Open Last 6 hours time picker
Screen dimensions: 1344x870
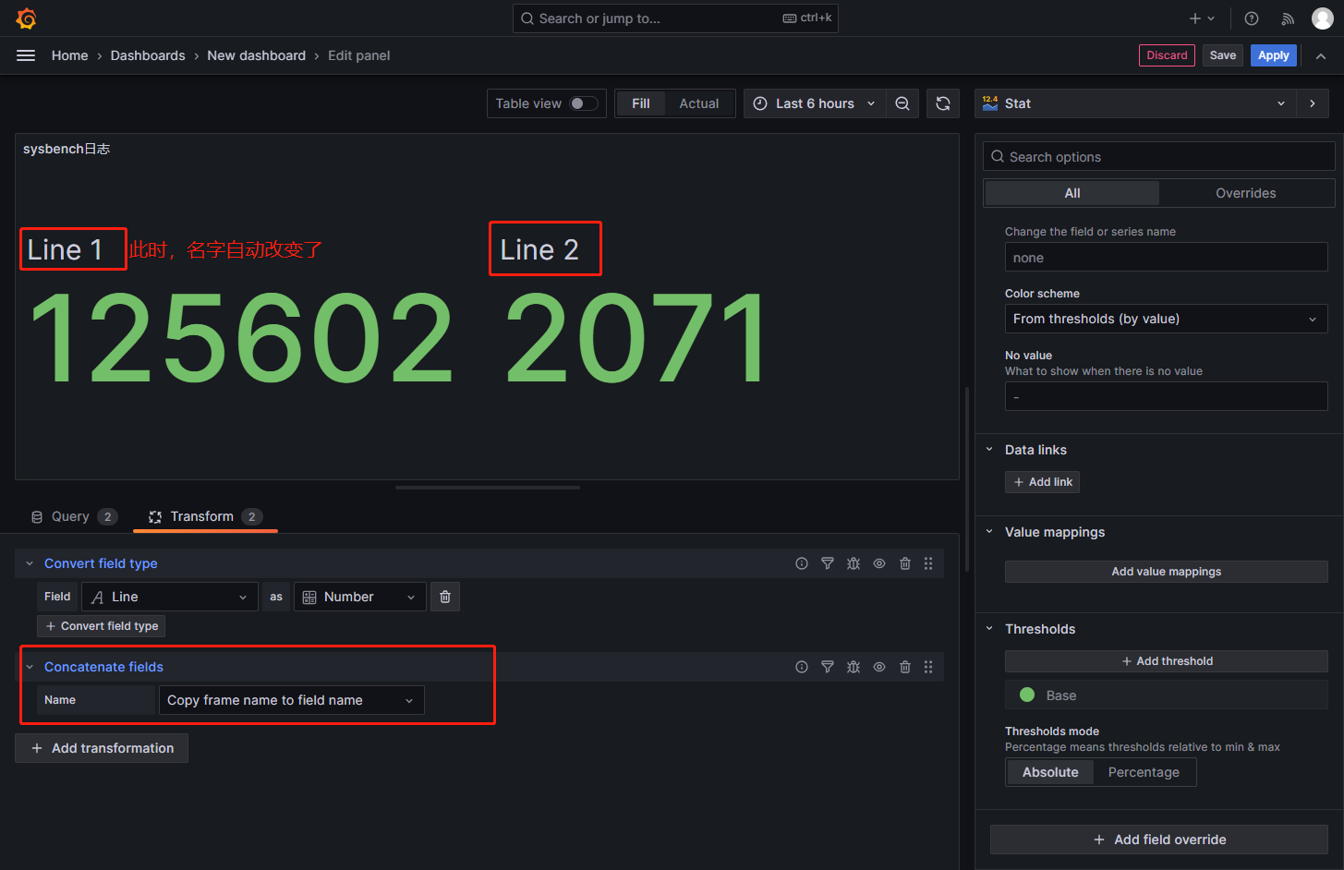tap(815, 103)
